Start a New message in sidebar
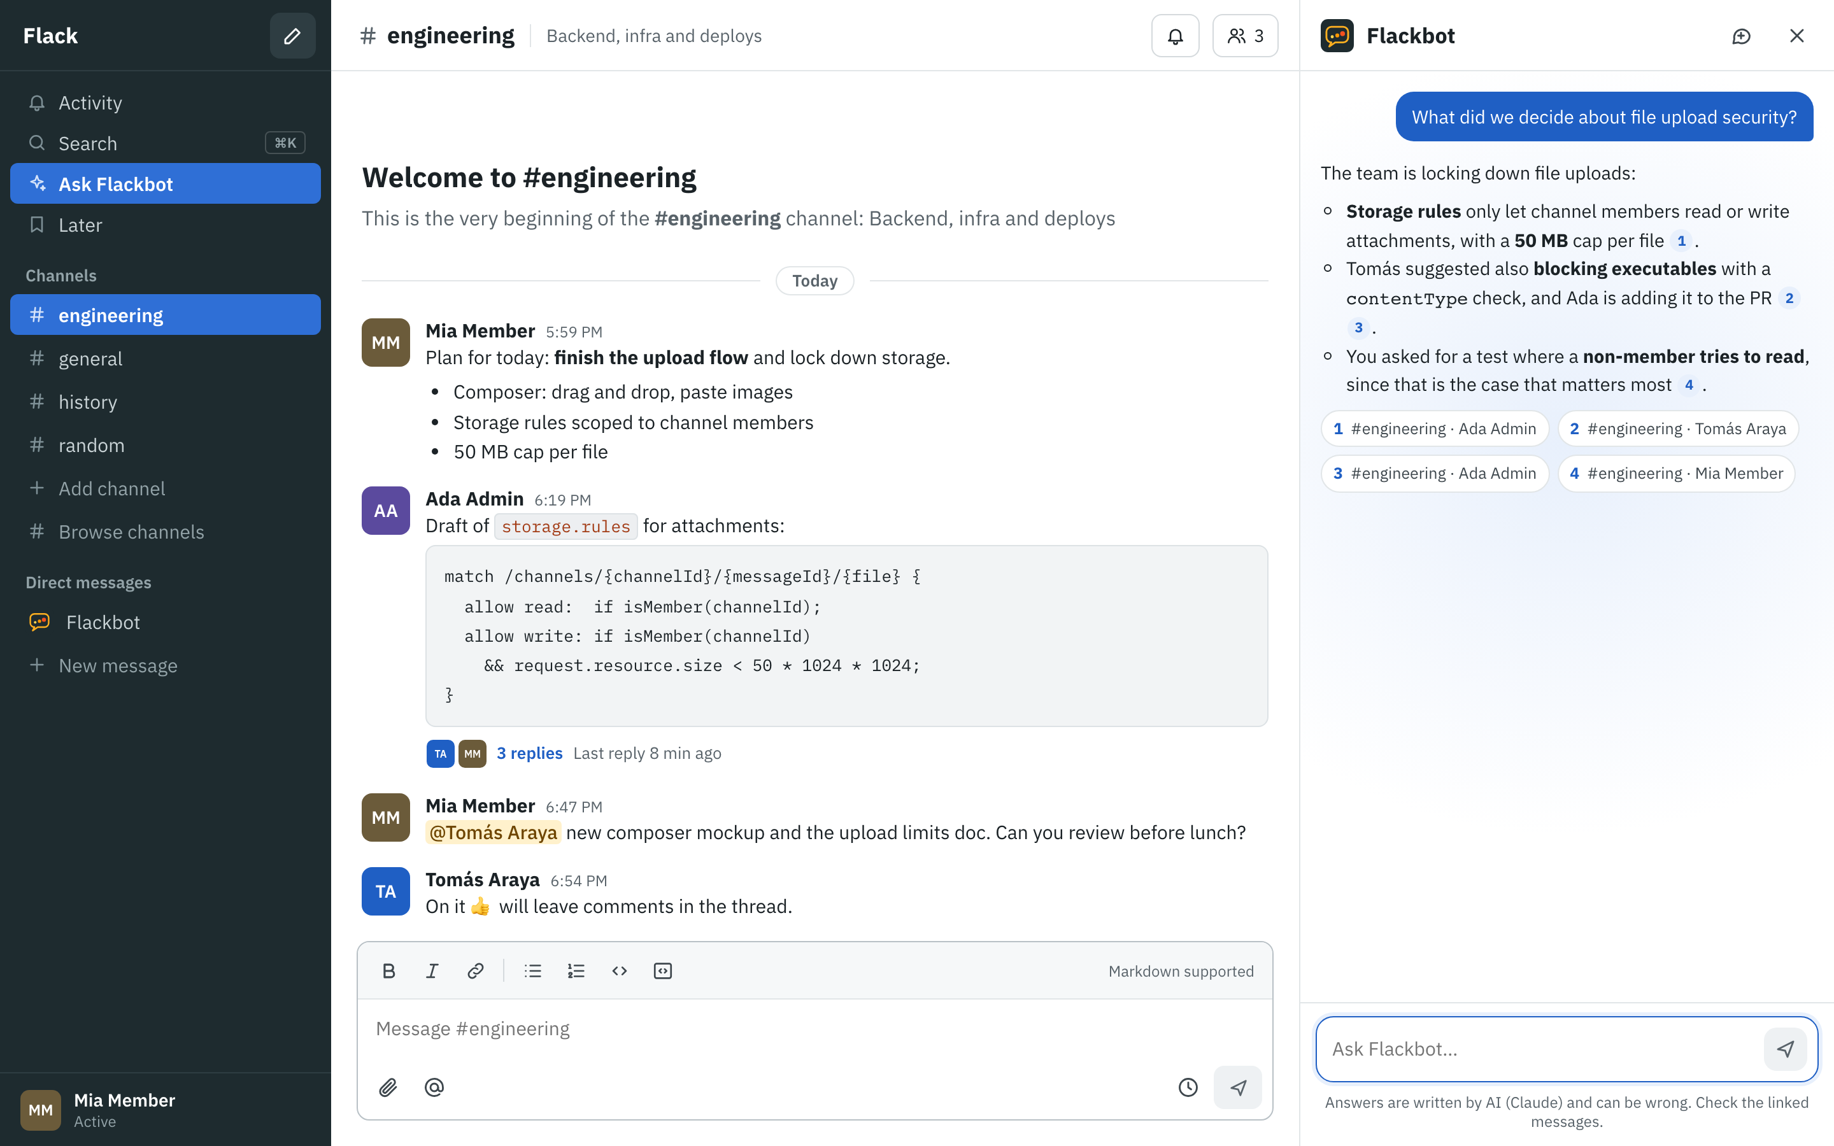The image size is (1834, 1146). [165, 665]
